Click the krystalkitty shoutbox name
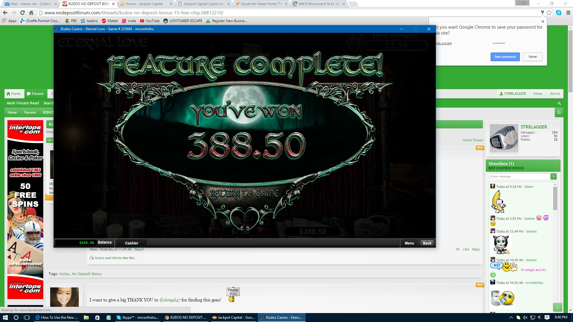573x322 pixels. [534, 283]
